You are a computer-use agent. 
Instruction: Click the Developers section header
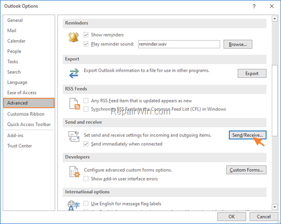click(164, 157)
